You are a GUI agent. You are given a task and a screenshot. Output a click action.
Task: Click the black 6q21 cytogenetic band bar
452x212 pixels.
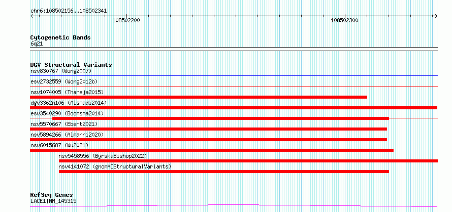pos(234,49)
